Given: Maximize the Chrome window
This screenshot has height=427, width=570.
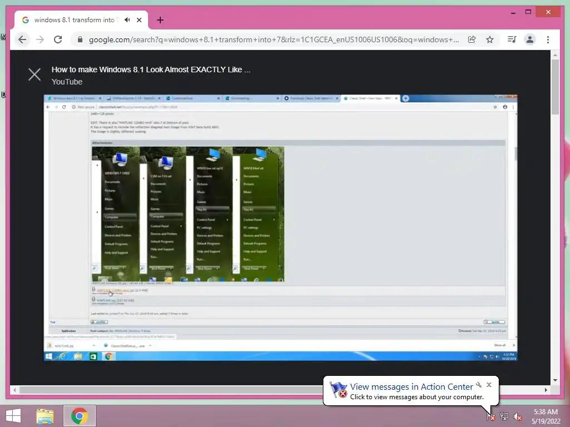Looking at the screenshot, I should [x=528, y=12].
